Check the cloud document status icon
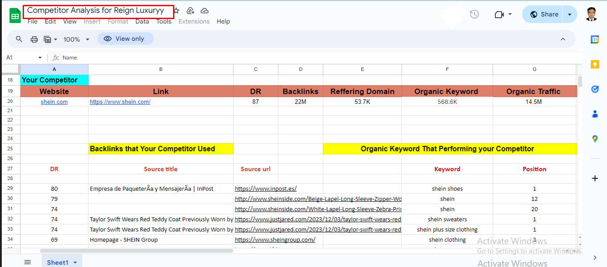 tap(205, 11)
